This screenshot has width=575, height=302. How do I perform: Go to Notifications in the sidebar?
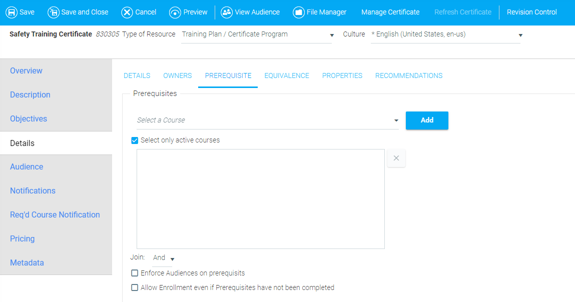pos(33,191)
